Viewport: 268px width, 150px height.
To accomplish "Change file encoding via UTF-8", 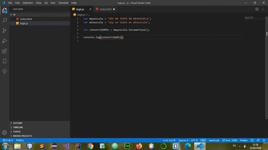I will (194, 140).
